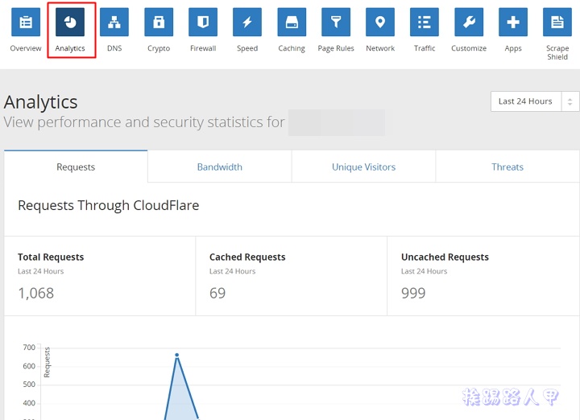
Task: Click the peak data point on requests chart
Action: (x=176, y=355)
